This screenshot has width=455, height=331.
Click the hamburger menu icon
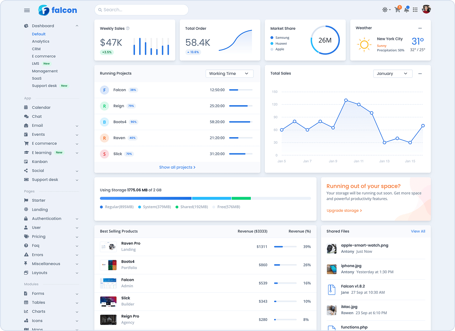(27, 10)
